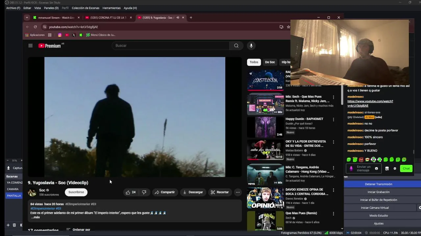The height and width of the screenshot is (236, 421).
Task: Click the browser address bar URL
Action: tap(73, 27)
